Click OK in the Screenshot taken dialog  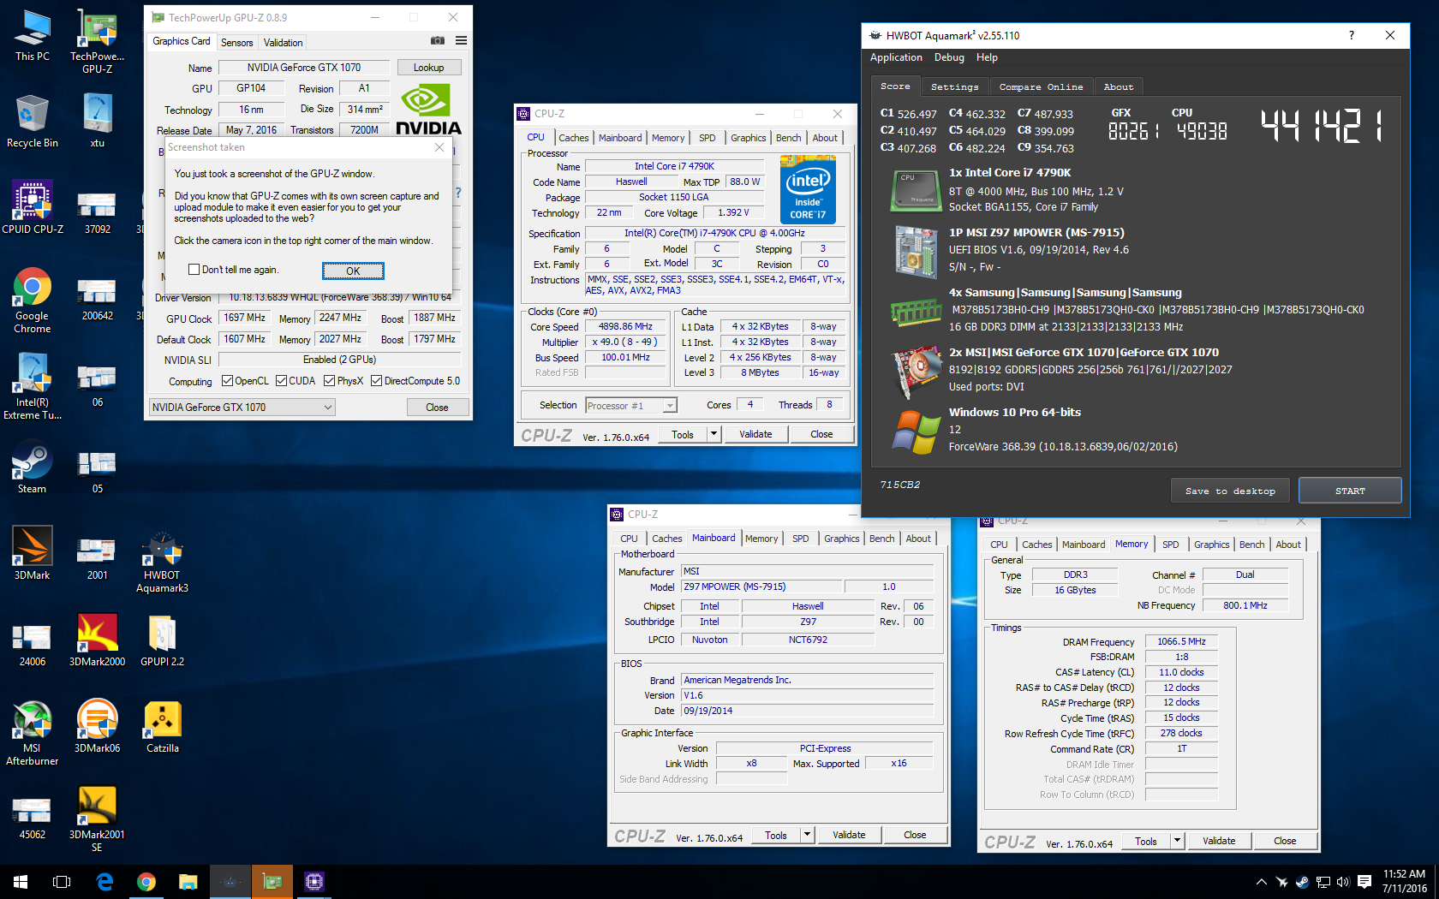pyautogui.click(x=353, y=271)
